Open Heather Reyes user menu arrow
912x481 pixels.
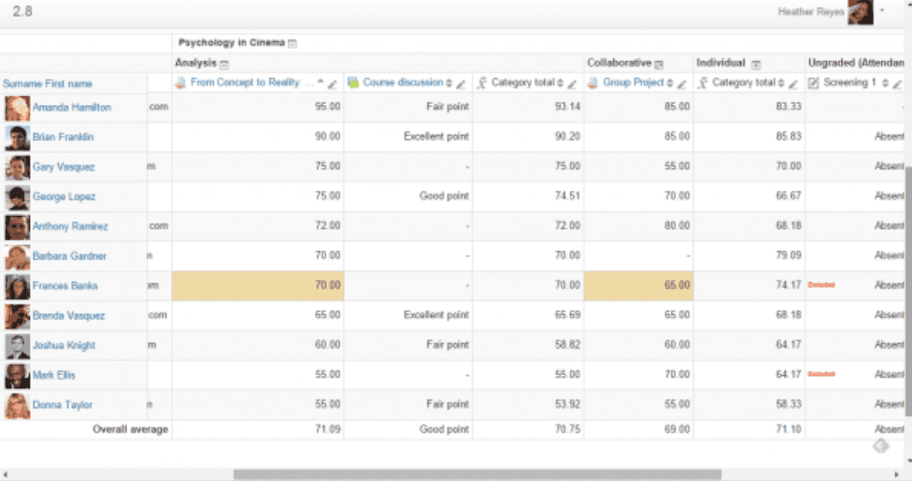tap(881, 10)
